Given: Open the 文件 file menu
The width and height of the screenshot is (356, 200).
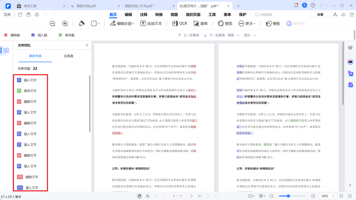Looking at the screenshot, I should (x=7, y=14).
